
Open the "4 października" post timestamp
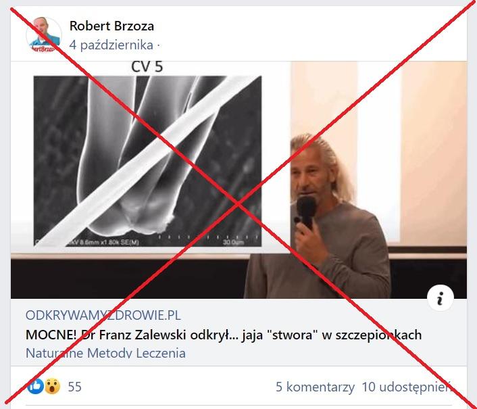[x=111, y=45]
